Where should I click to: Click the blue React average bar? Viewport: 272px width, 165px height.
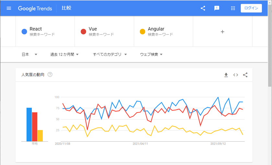29,124
